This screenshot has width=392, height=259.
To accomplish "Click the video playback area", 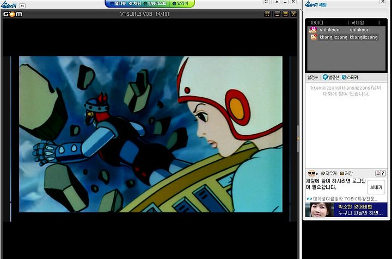I will pos(151,134).
